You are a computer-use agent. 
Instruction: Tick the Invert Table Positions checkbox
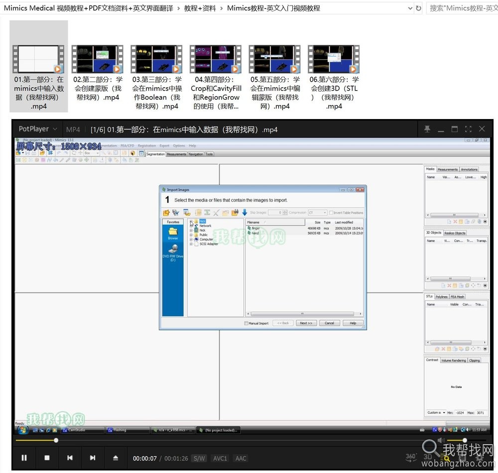(x=331, y=213)
